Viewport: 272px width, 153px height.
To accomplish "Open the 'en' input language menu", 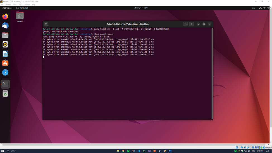I will [x=254, y=8].
